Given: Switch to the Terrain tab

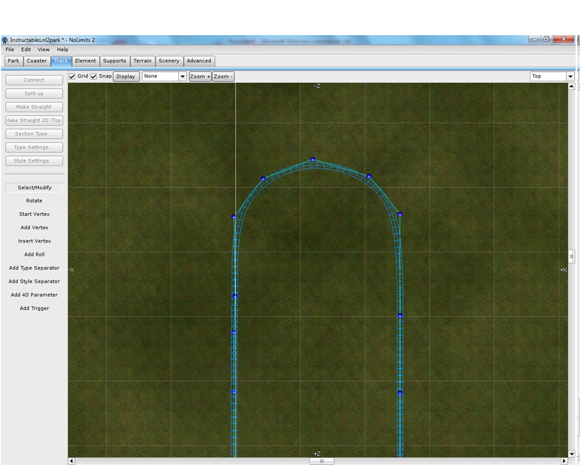Looking at the screenshot, I should pos(142,61).
